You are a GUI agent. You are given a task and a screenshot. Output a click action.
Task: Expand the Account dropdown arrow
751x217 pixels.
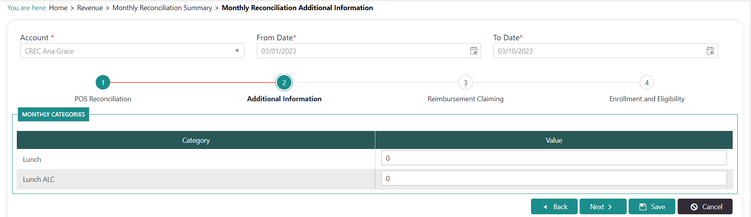point(237,51)
